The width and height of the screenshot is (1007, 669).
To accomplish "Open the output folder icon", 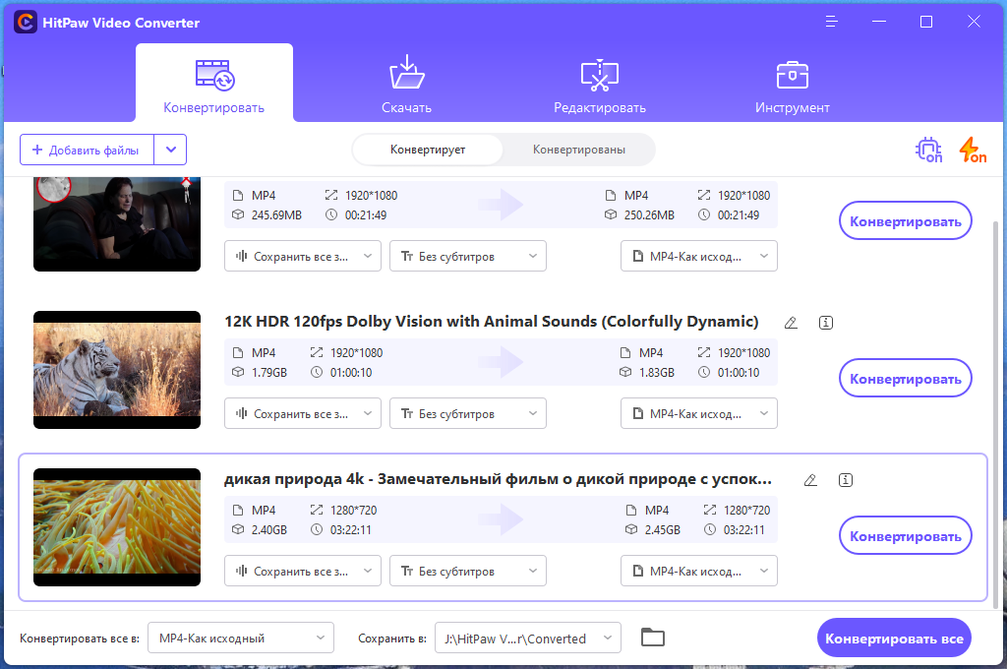I will (653, 638).
